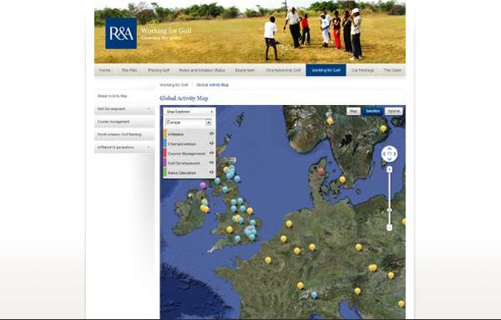Click the map pan right arrow
This screenshot has width=501, height=320.
coord(395,154)
